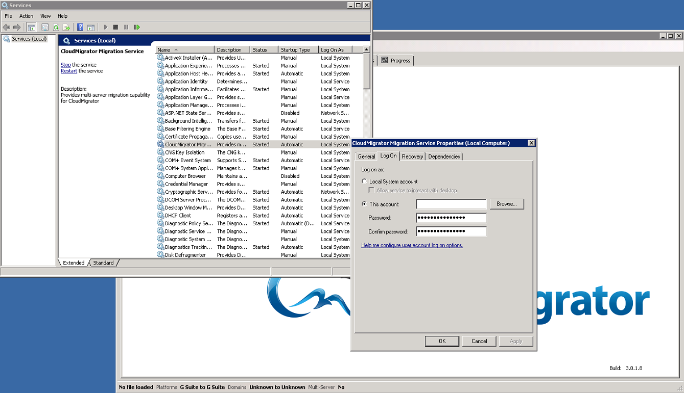Click the gear icon beside Credential Manager
Viewport: 684px width, 393px height.
(160, 184)
